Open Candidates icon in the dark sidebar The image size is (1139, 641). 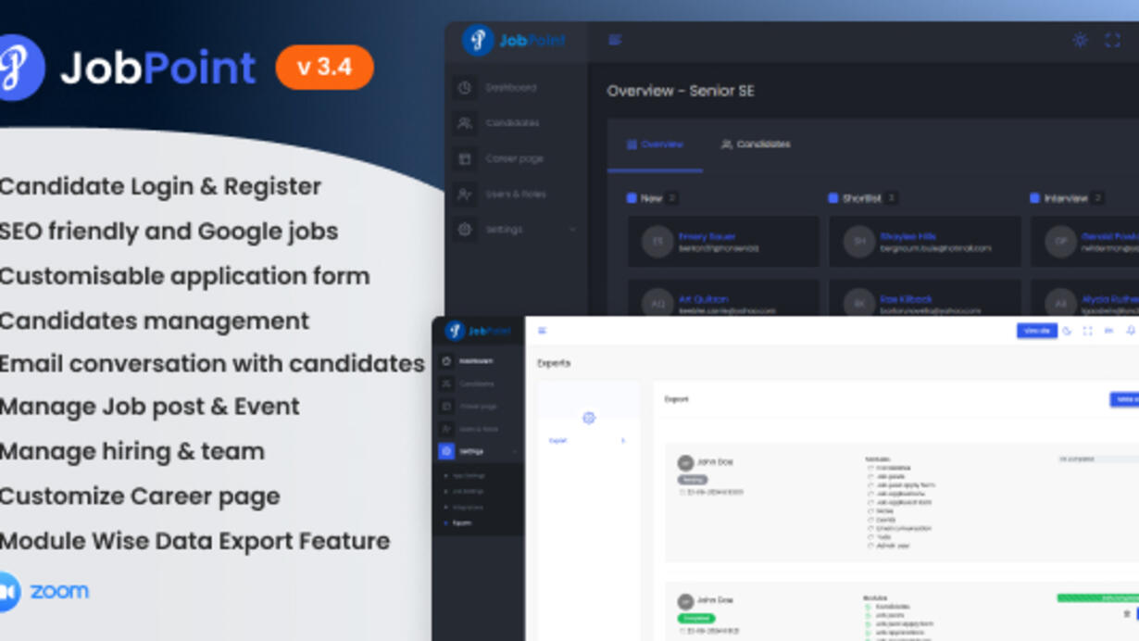coord(465,123)
